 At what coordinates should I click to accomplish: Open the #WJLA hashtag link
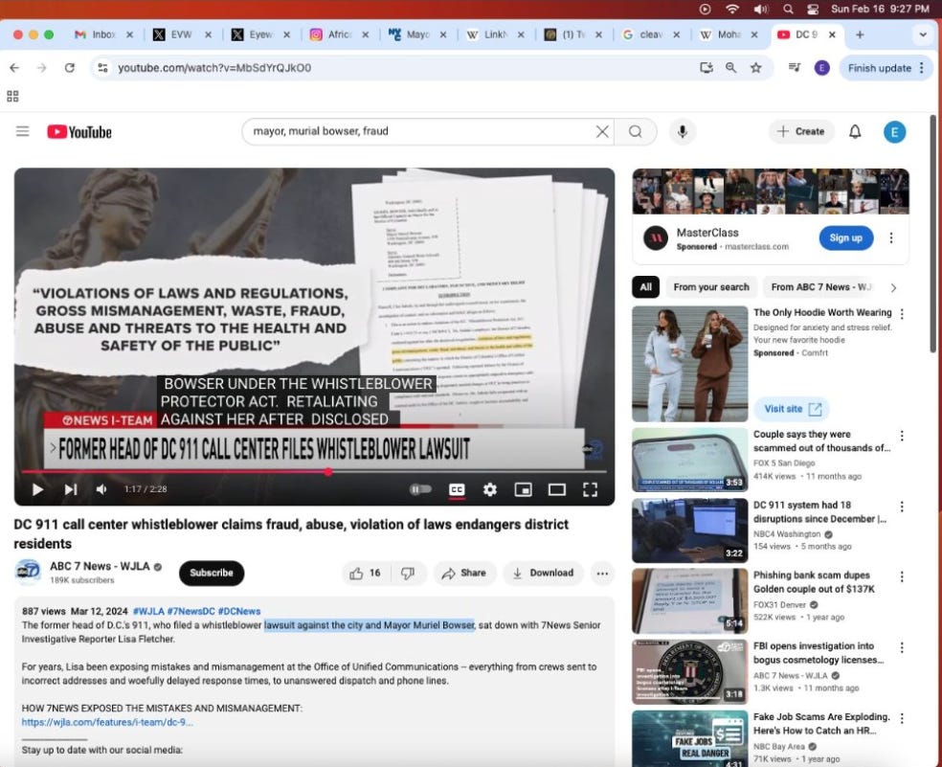[x=148, y=611]
